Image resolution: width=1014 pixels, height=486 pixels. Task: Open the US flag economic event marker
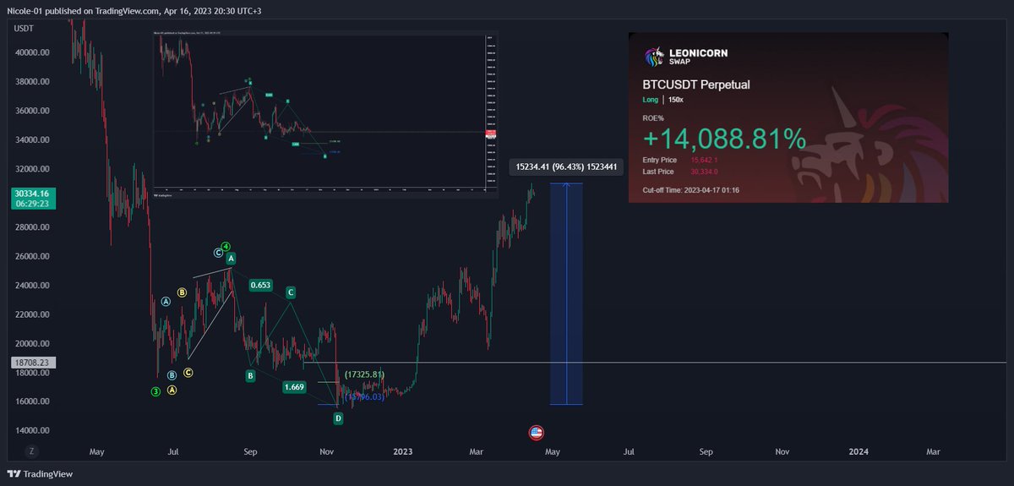point(536,433)
